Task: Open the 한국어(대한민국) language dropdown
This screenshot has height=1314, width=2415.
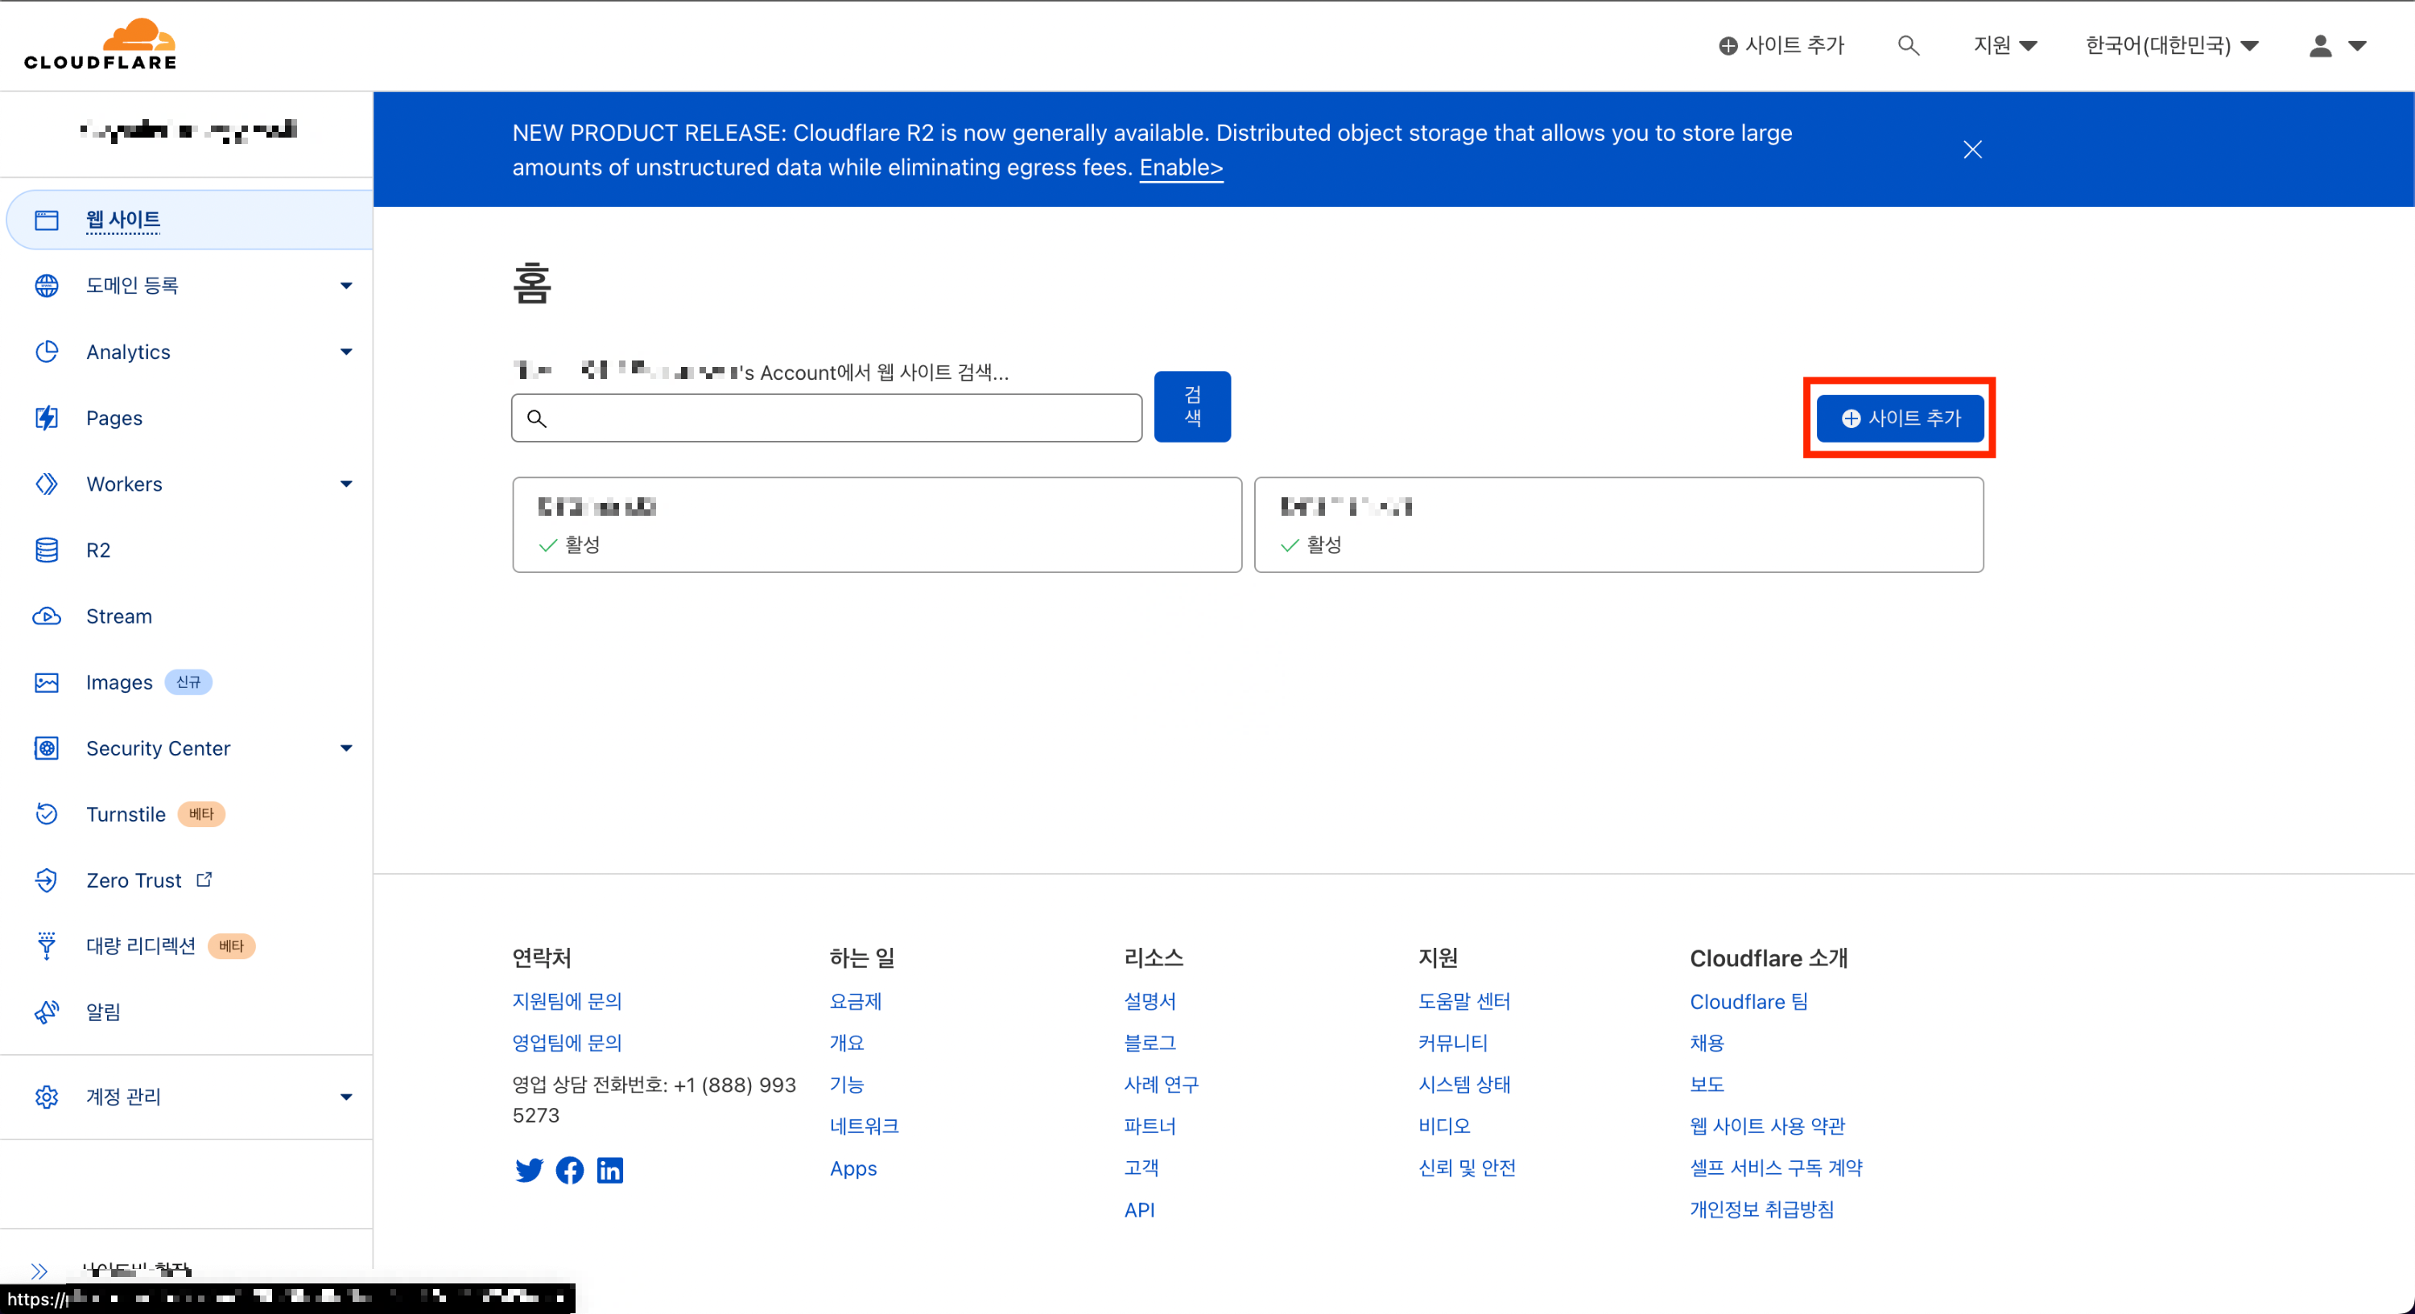Action: coord(2171,45)
